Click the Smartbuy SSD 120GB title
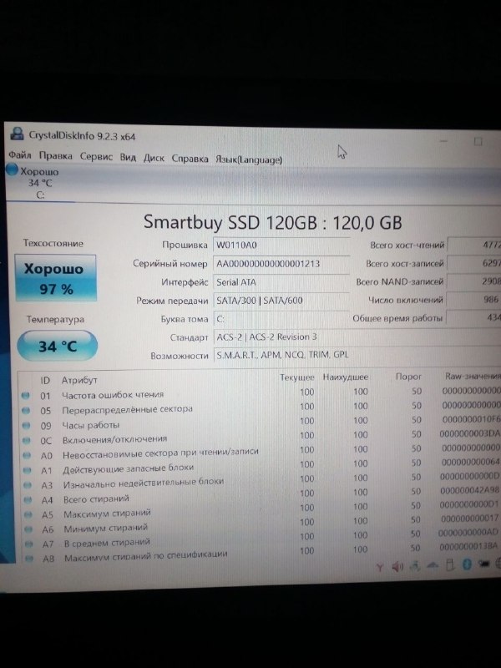This screenshot has width=501, height=668. 273,222
